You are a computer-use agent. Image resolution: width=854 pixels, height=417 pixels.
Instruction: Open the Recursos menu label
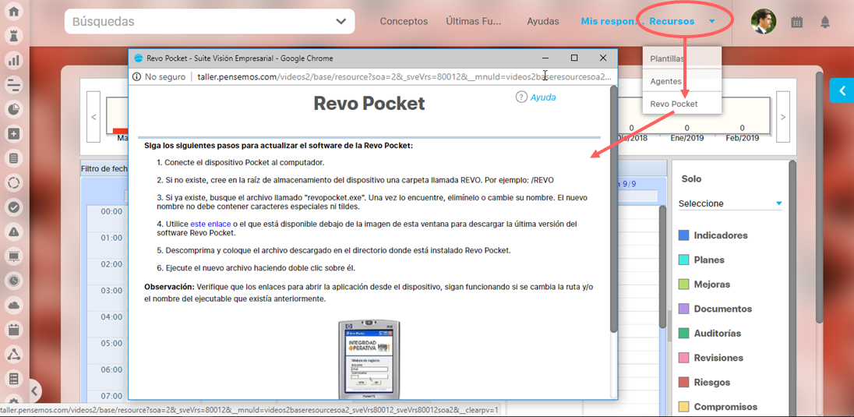click(x=672, y=22)
